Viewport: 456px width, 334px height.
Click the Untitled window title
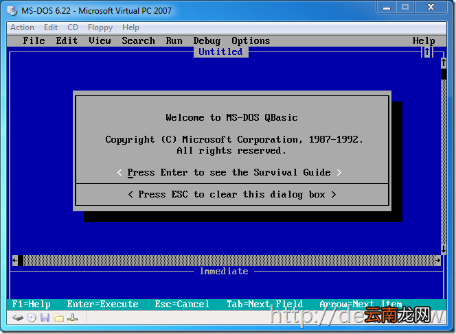pyautogui.click(x=220, y=51)
